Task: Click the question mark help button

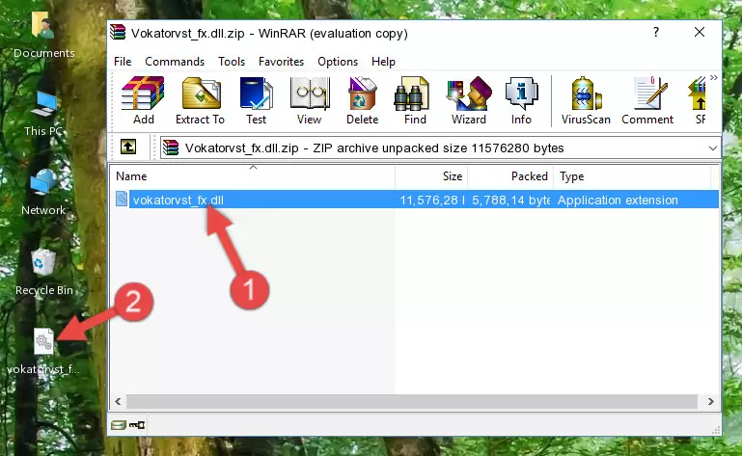Action: [x=656, y=32]
